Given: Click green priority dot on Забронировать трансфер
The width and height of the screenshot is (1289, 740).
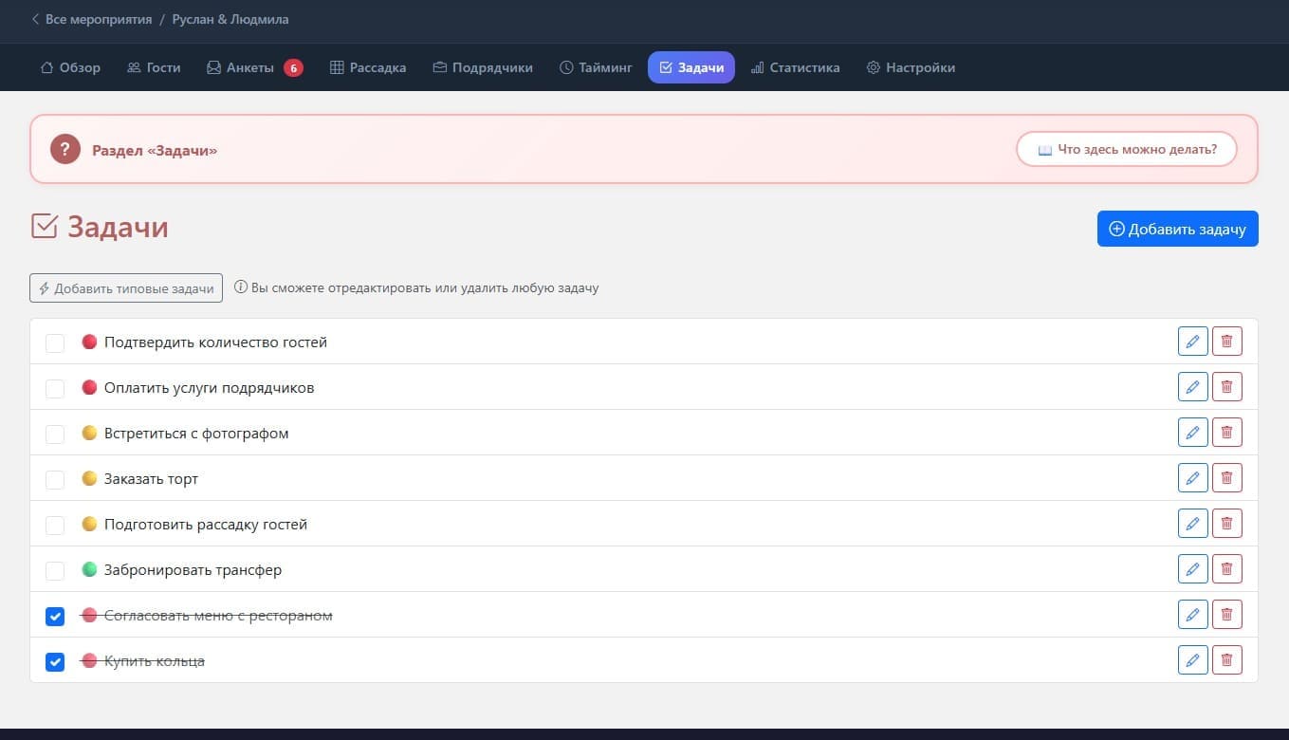Looking at the screenshot, I should pyautogui.click(x=89, y=569).
